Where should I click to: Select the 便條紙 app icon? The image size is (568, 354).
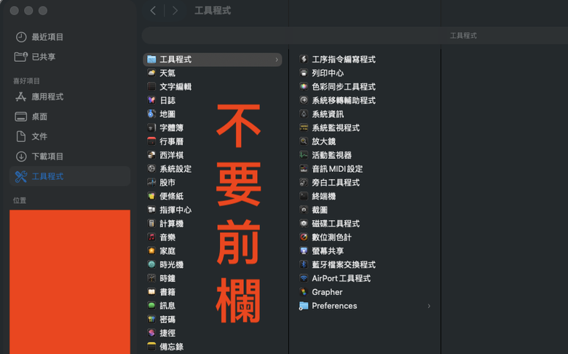(151, 197)
